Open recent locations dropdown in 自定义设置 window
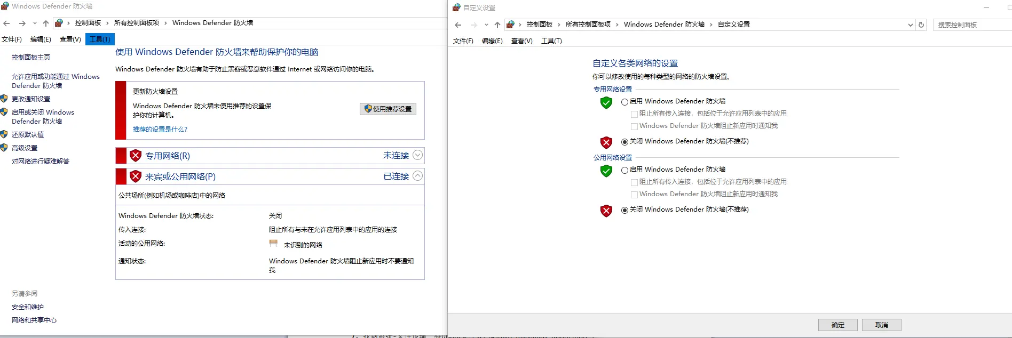 tap(486, 25)
